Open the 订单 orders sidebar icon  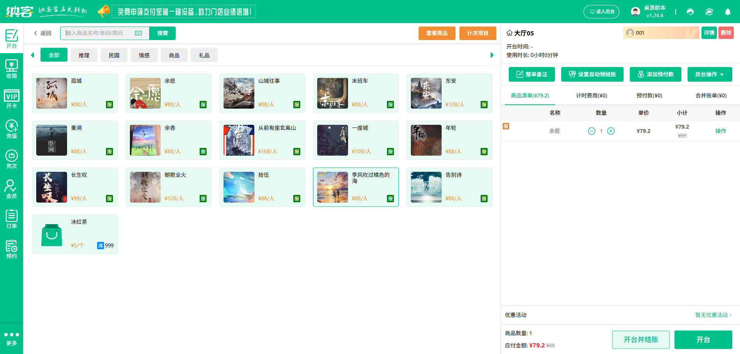click(12, 219)
